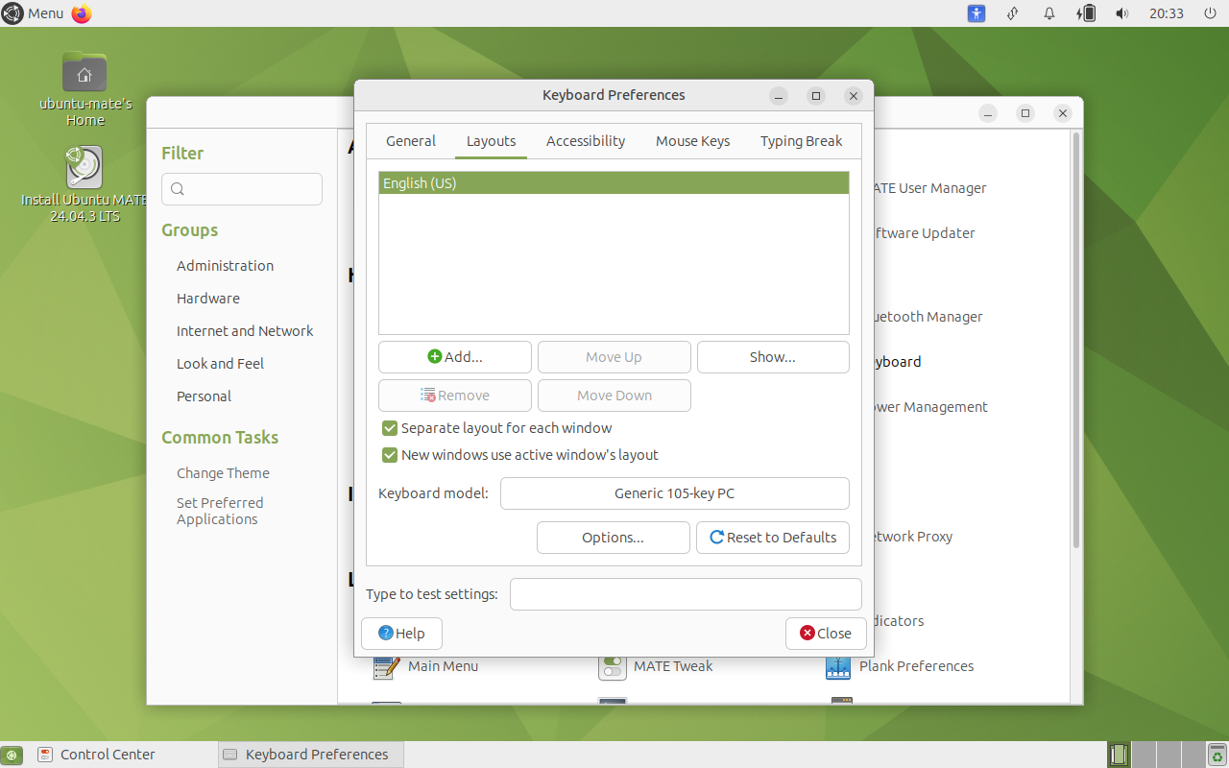Click the Add... layout button
The height and width of the screenshot is (768, 1229).
(x=454, y=357)
